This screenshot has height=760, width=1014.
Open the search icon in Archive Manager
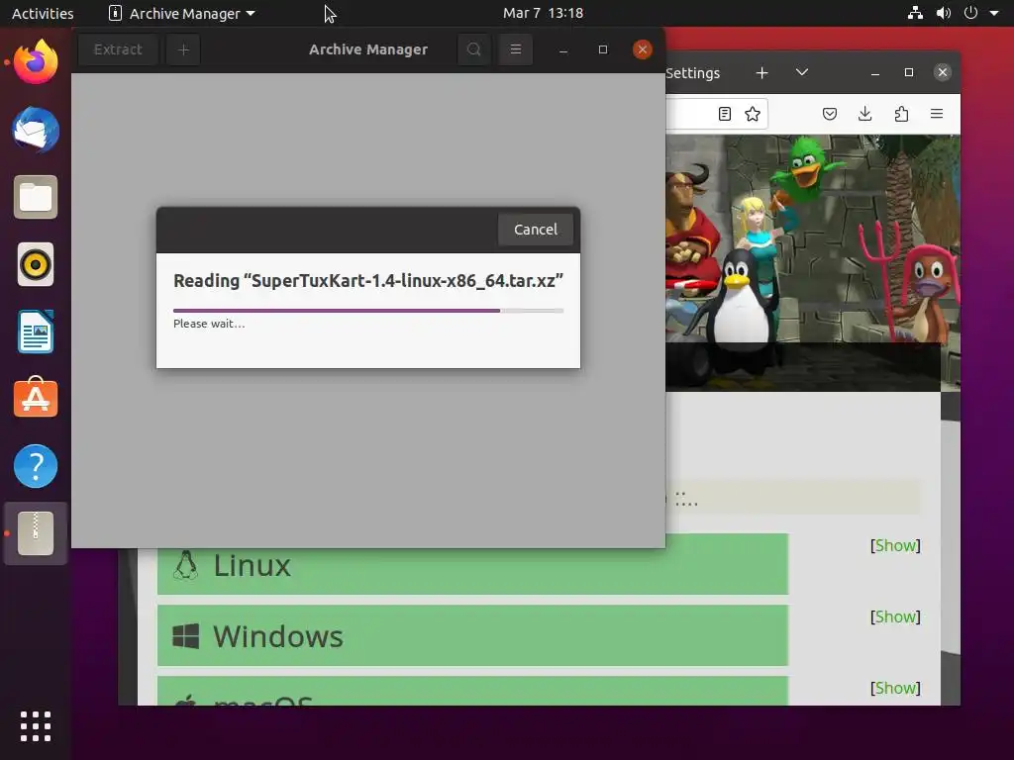tap(474, 49)
